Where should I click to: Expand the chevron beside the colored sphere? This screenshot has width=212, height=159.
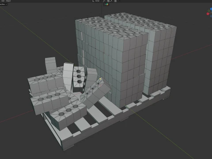[x=105, y=4]
